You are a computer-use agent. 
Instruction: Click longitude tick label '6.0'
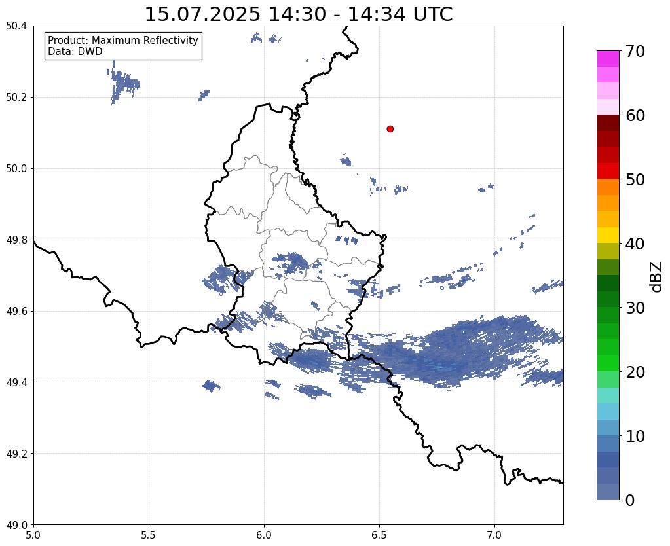264,536
